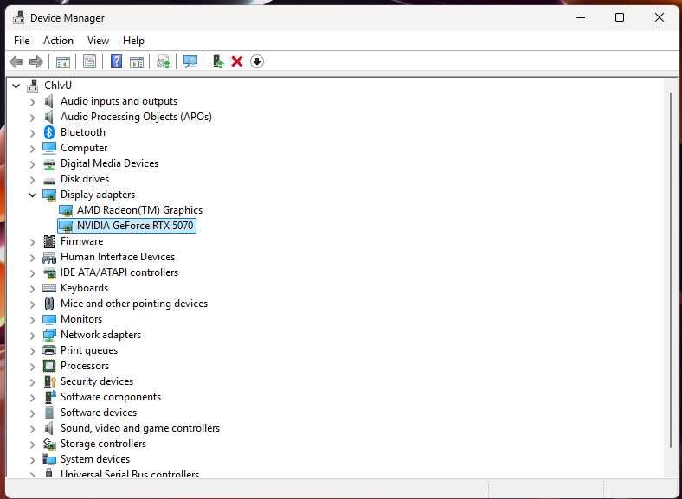Select the Network adapters label

[x=101, y=335]
